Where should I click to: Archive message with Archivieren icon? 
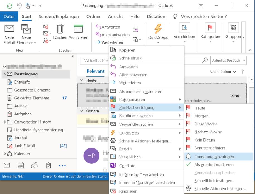click(78, 29)
